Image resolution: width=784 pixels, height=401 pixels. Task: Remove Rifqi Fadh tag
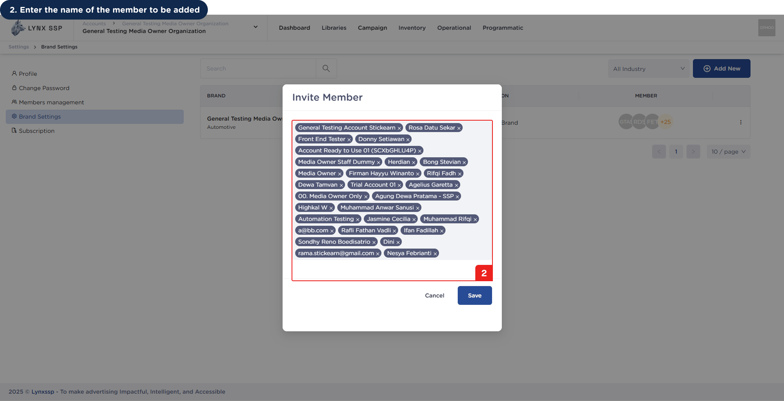(460, 174)
